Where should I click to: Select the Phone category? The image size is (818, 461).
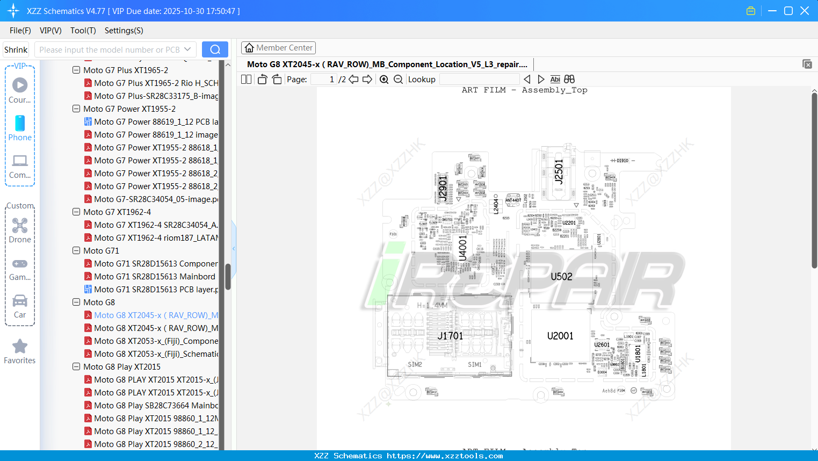point(20,128)
